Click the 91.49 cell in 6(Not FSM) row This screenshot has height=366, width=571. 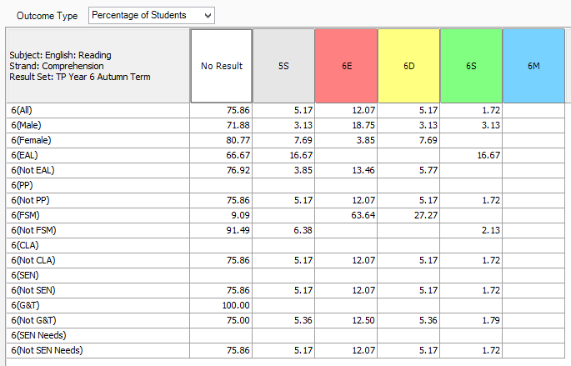point(221,230)
